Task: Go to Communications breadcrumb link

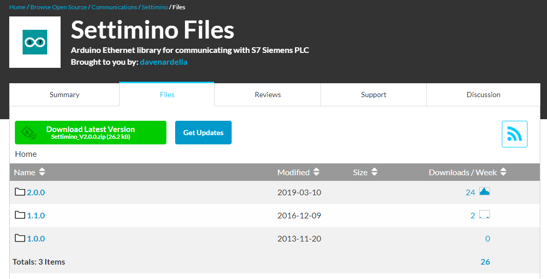Action: (115, 7)
